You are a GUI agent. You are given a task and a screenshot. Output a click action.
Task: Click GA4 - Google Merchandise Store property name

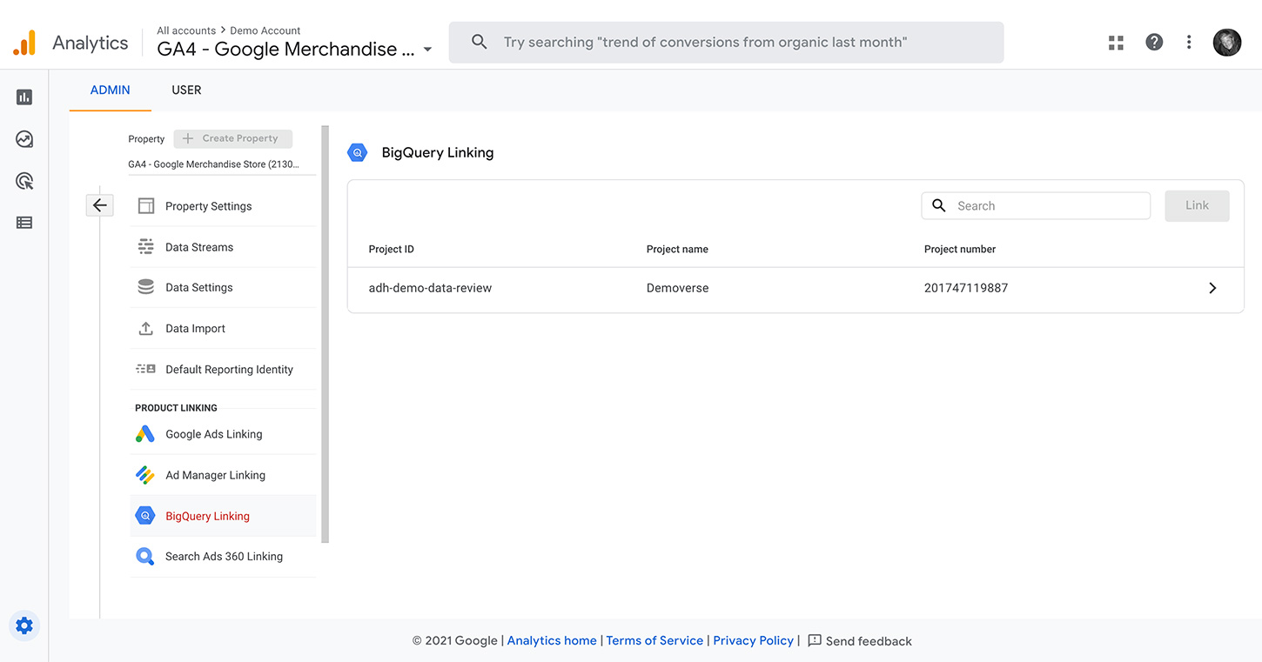[213, 164]
